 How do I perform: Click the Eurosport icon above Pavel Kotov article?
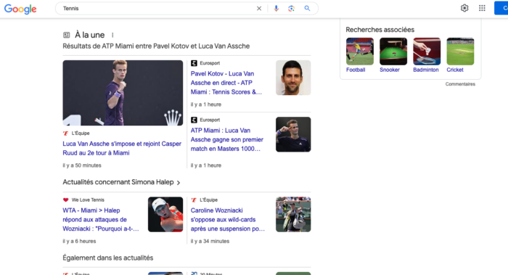click(194, 63)
